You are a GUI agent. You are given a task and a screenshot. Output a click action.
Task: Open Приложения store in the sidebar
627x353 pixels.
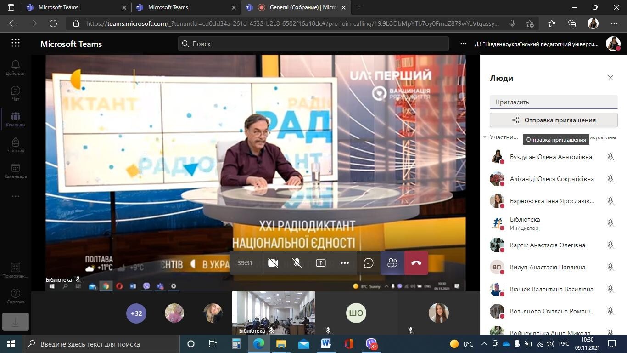coord(16,271)
